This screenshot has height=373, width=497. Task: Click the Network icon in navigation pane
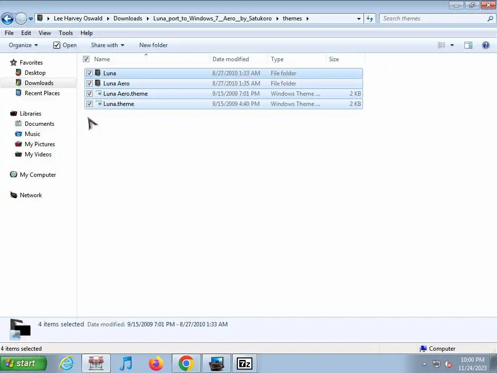coord(13,195)
